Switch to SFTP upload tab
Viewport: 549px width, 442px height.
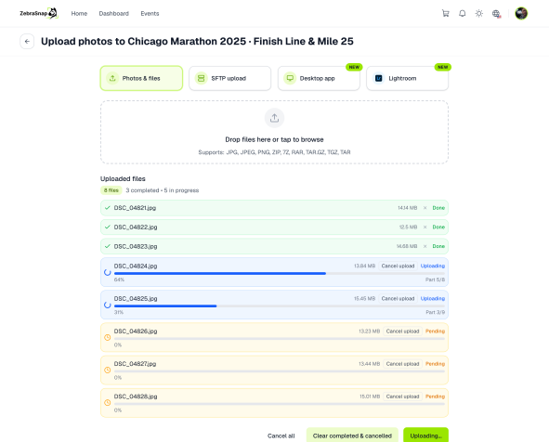click(x=230, y=78)
